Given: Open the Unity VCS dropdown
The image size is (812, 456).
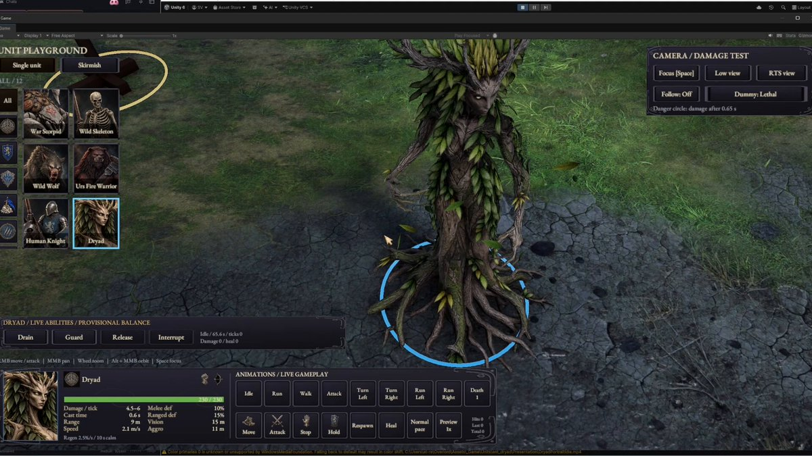Looking at the screenshot, I should (x=298, y=7).
